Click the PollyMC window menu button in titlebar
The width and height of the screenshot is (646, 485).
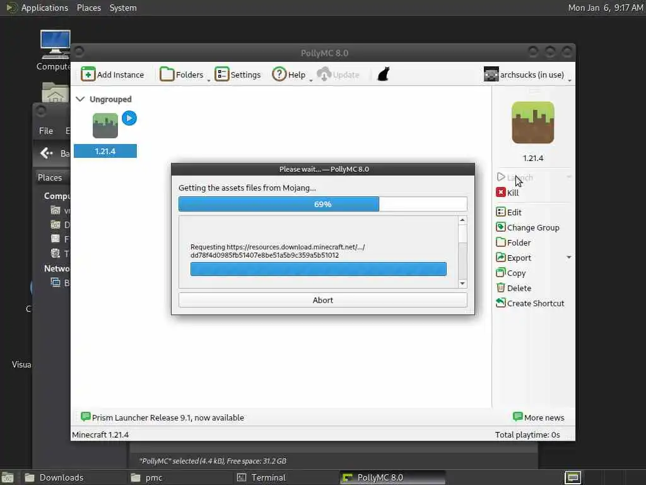point(79,52)
